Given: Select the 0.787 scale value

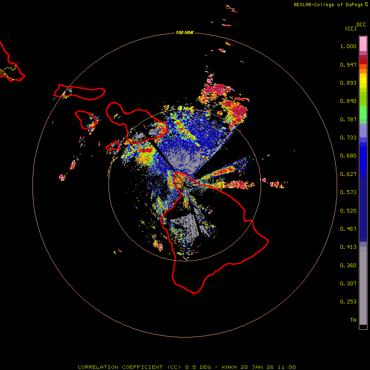Looking at the screenshot, I should pyautogui.click(x=348, y=119).
